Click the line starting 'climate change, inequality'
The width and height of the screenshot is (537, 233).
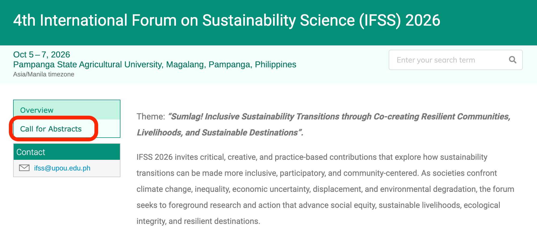tap(325, 189)
